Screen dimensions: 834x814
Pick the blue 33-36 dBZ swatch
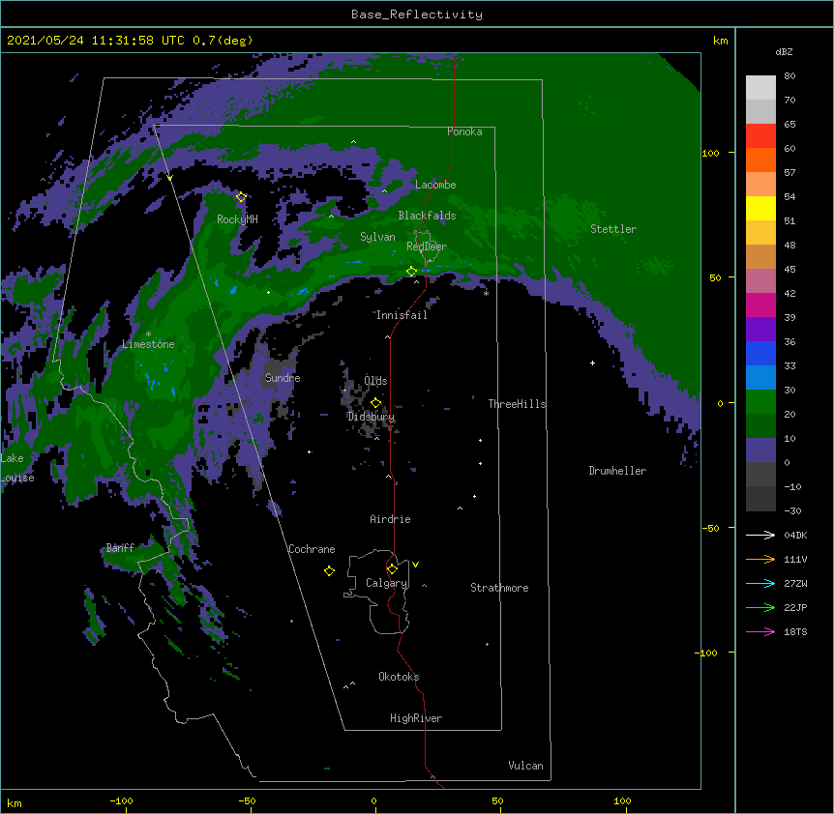(x=760, y=353)
